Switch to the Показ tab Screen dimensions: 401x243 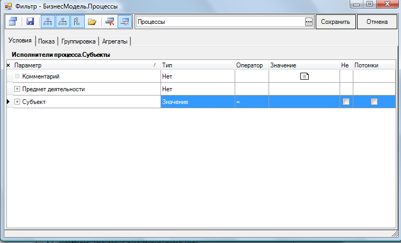[x=47, y=41]
